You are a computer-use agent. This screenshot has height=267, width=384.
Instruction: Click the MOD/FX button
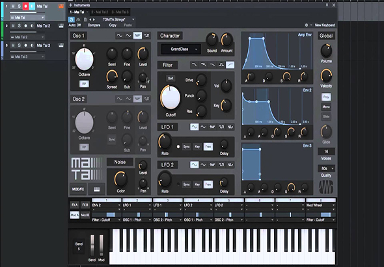click(x=78, y=189)
